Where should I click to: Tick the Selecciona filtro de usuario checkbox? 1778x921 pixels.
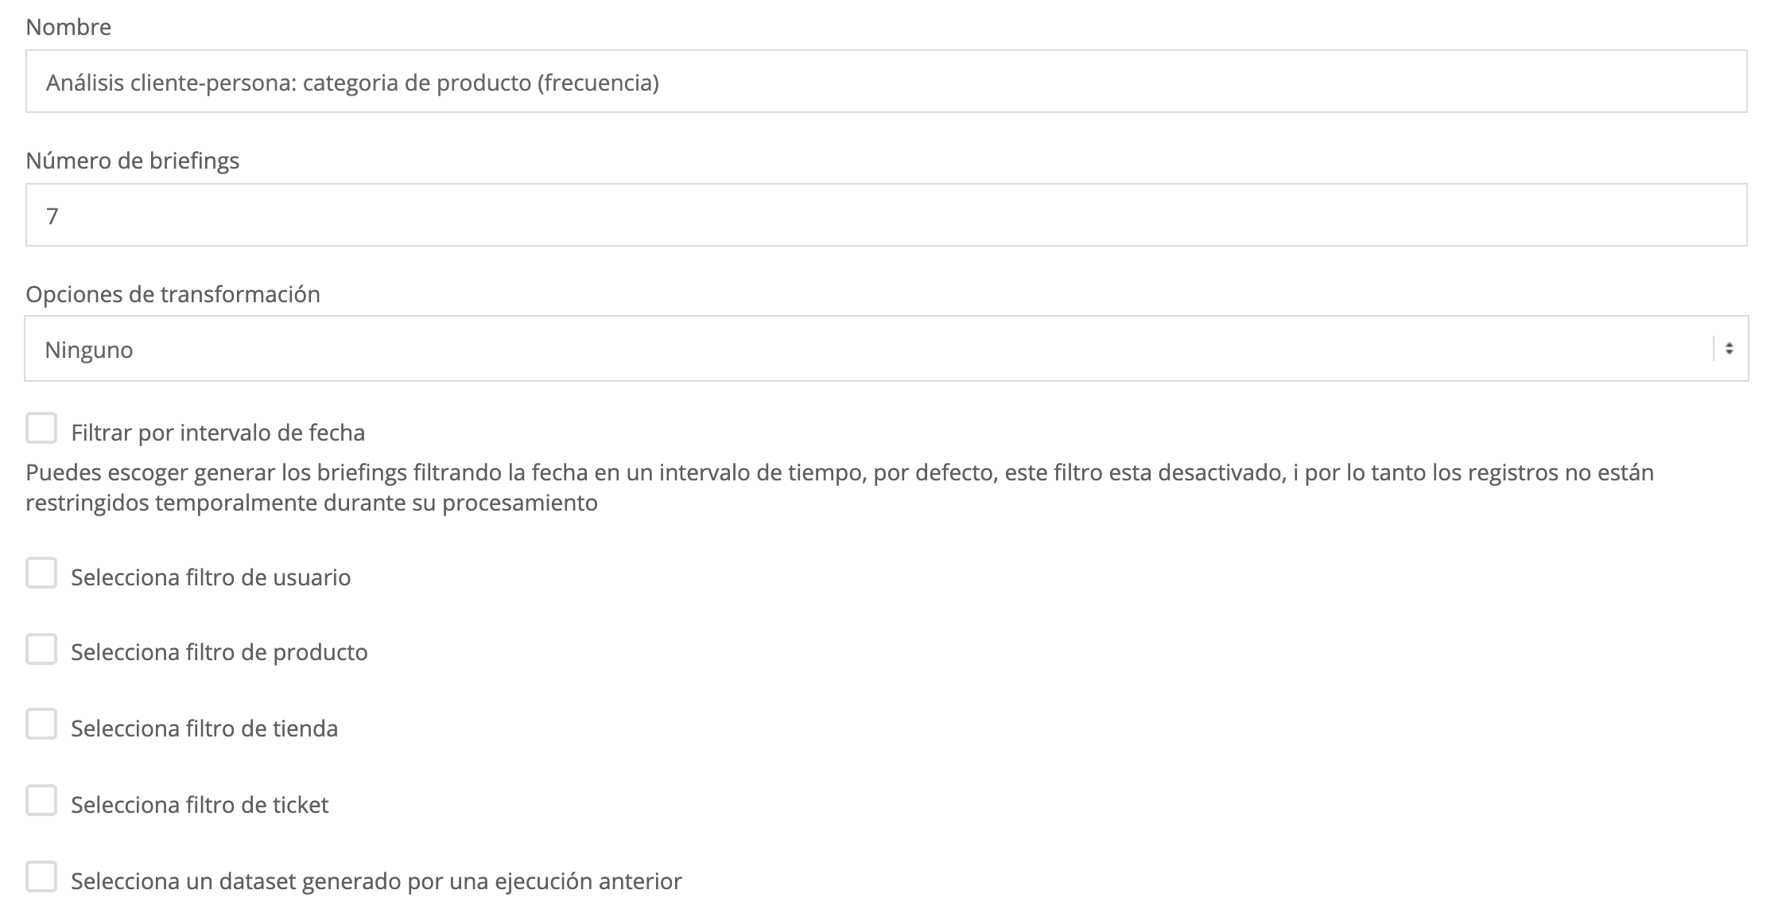point(41,573)
